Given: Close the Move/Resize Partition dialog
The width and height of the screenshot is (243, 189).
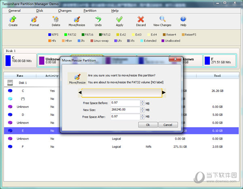Looking at the screenshot, I should (175, 59).
